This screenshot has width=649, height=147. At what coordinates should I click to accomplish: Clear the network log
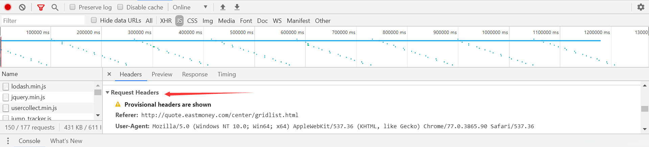click(x=22, y=7)
